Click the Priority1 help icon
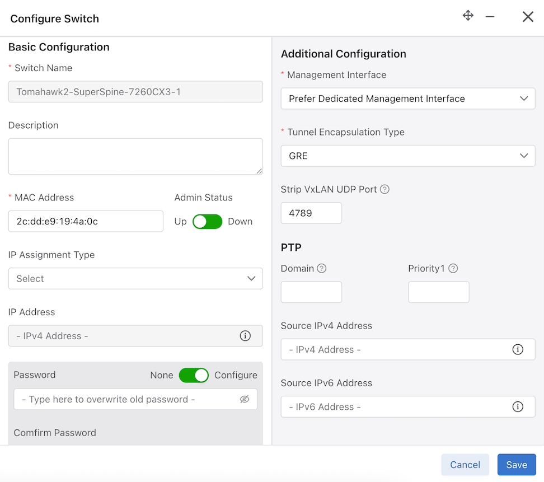544x482 pixels. click(453, 269)
